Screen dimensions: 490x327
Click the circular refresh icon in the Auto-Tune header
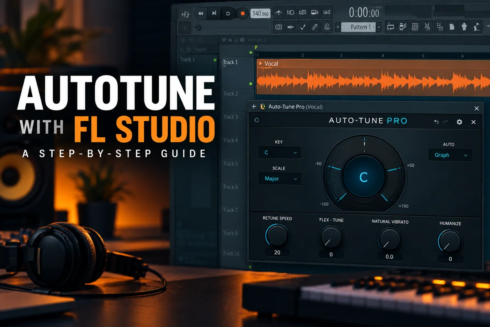(256, 120)
